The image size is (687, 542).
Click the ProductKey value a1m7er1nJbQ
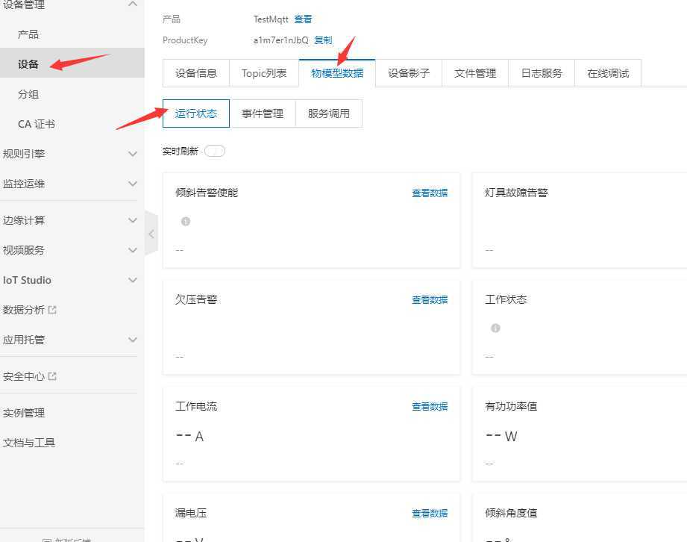point(281,40)
